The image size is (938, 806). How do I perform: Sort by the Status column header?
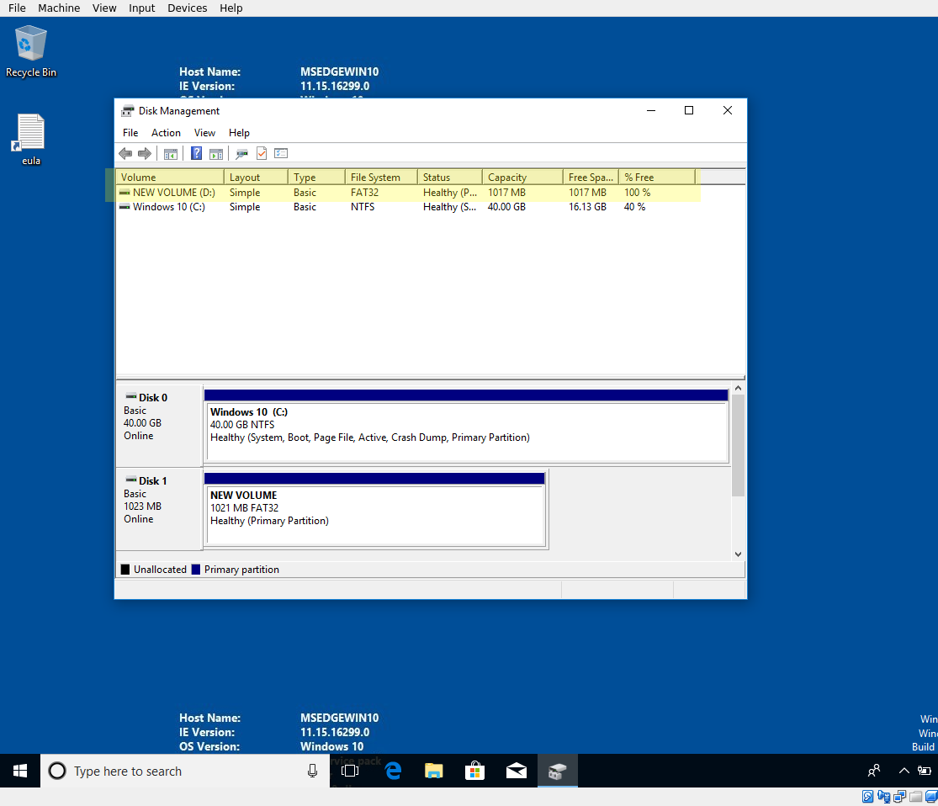[x=450, y=178]
